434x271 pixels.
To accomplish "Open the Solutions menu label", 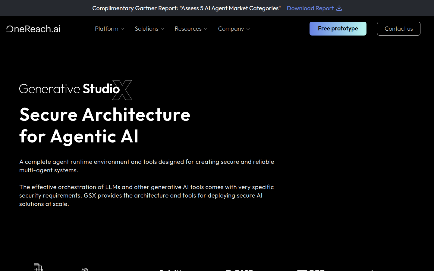I will point(146,29).
